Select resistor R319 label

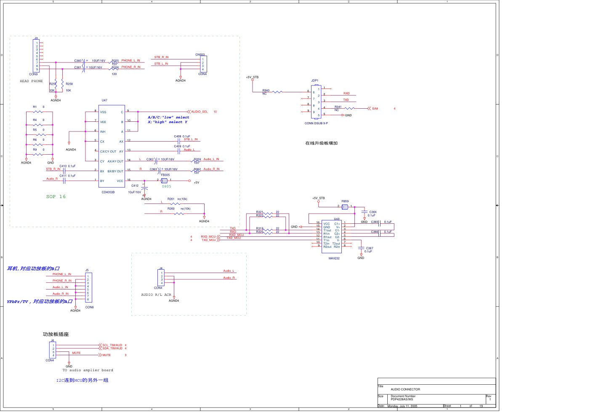(260, 229)
